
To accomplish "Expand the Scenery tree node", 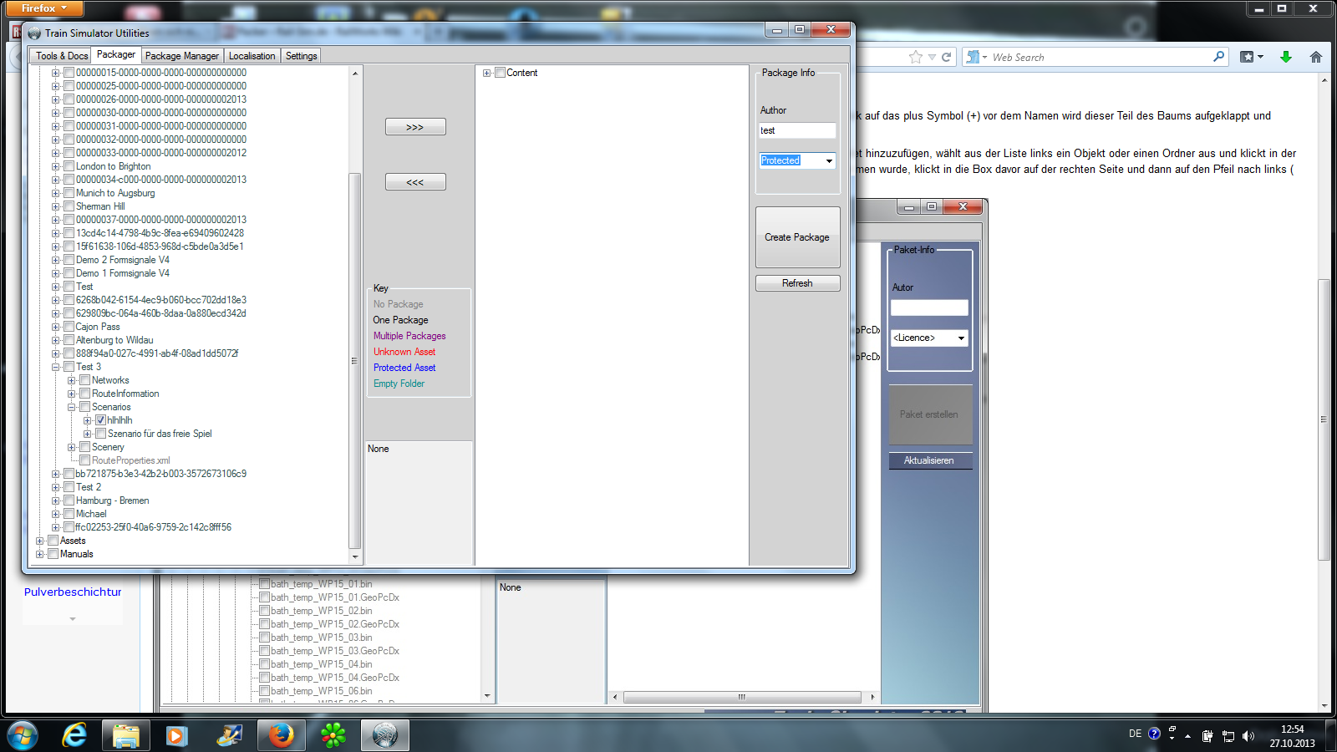I will (72, 447).
